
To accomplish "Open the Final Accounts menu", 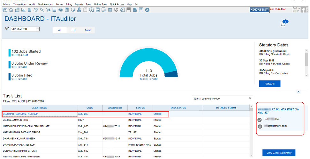I will pyautogui.click(x=46, y=4).
